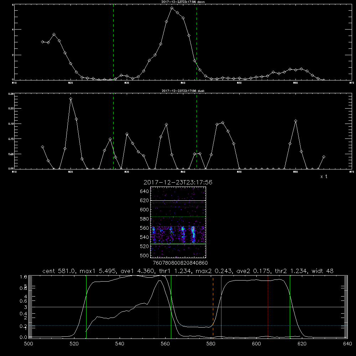Click the 'max2 0.243' value
Screen dimensions: 356x356
coord(214,271)
